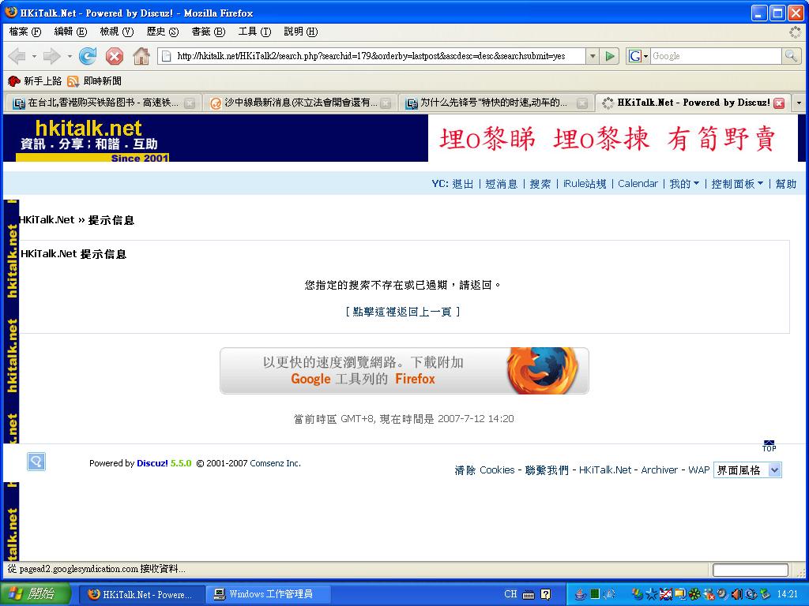
Task: Click the search magnifier icon in search box
Action: pyautogui.click(x=791, y=56)
